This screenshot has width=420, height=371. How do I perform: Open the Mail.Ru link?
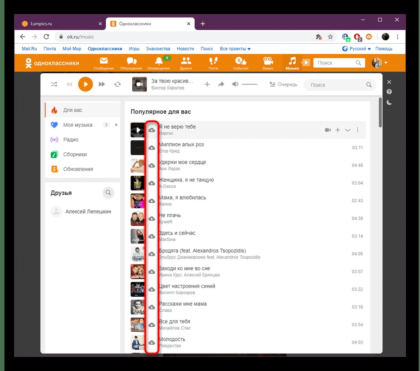pyautogui.click(x=29, y=49)
